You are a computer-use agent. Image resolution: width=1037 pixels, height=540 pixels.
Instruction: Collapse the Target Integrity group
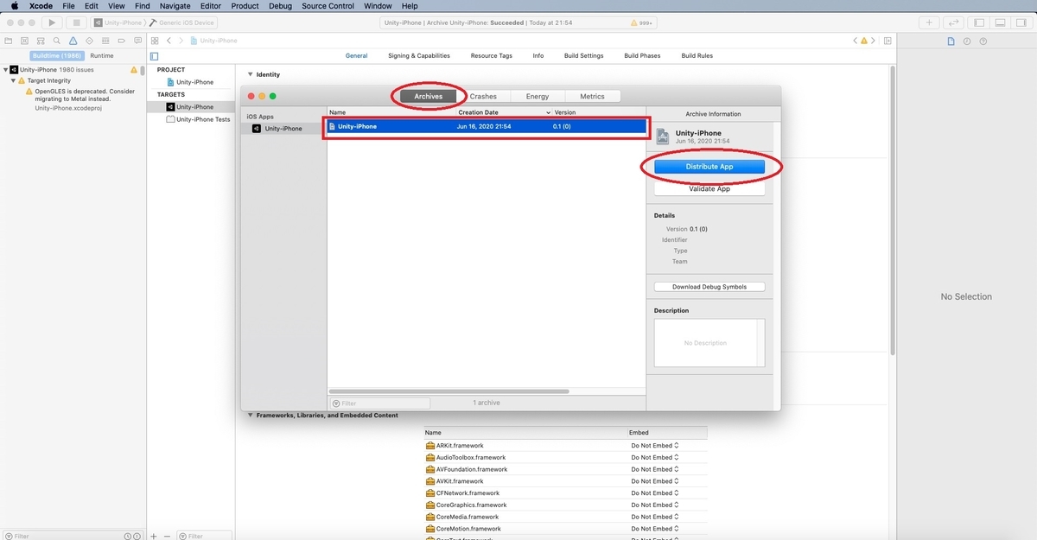14,80
